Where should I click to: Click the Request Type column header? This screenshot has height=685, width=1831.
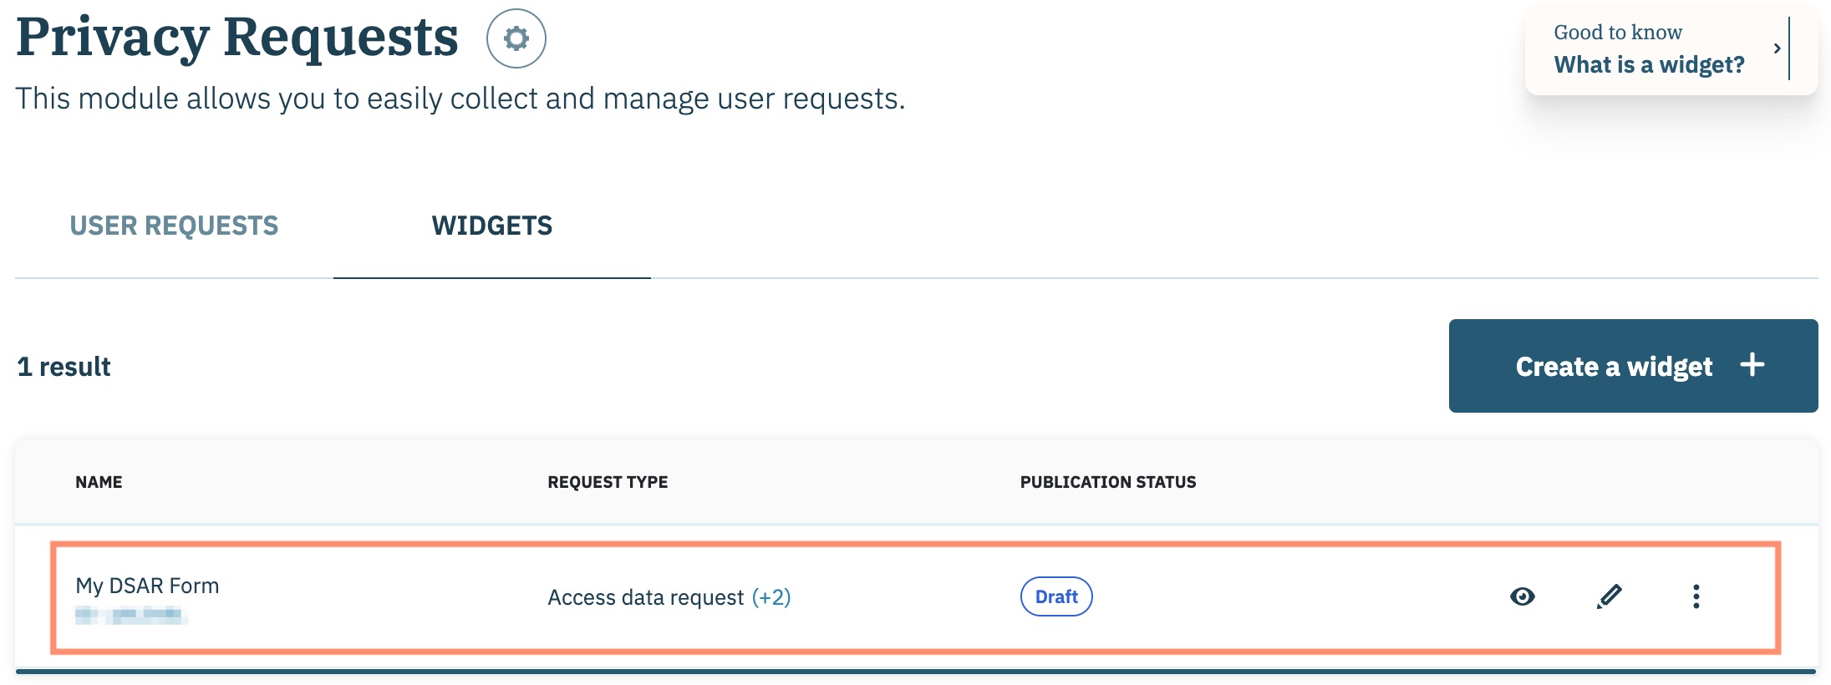[608, 482]
